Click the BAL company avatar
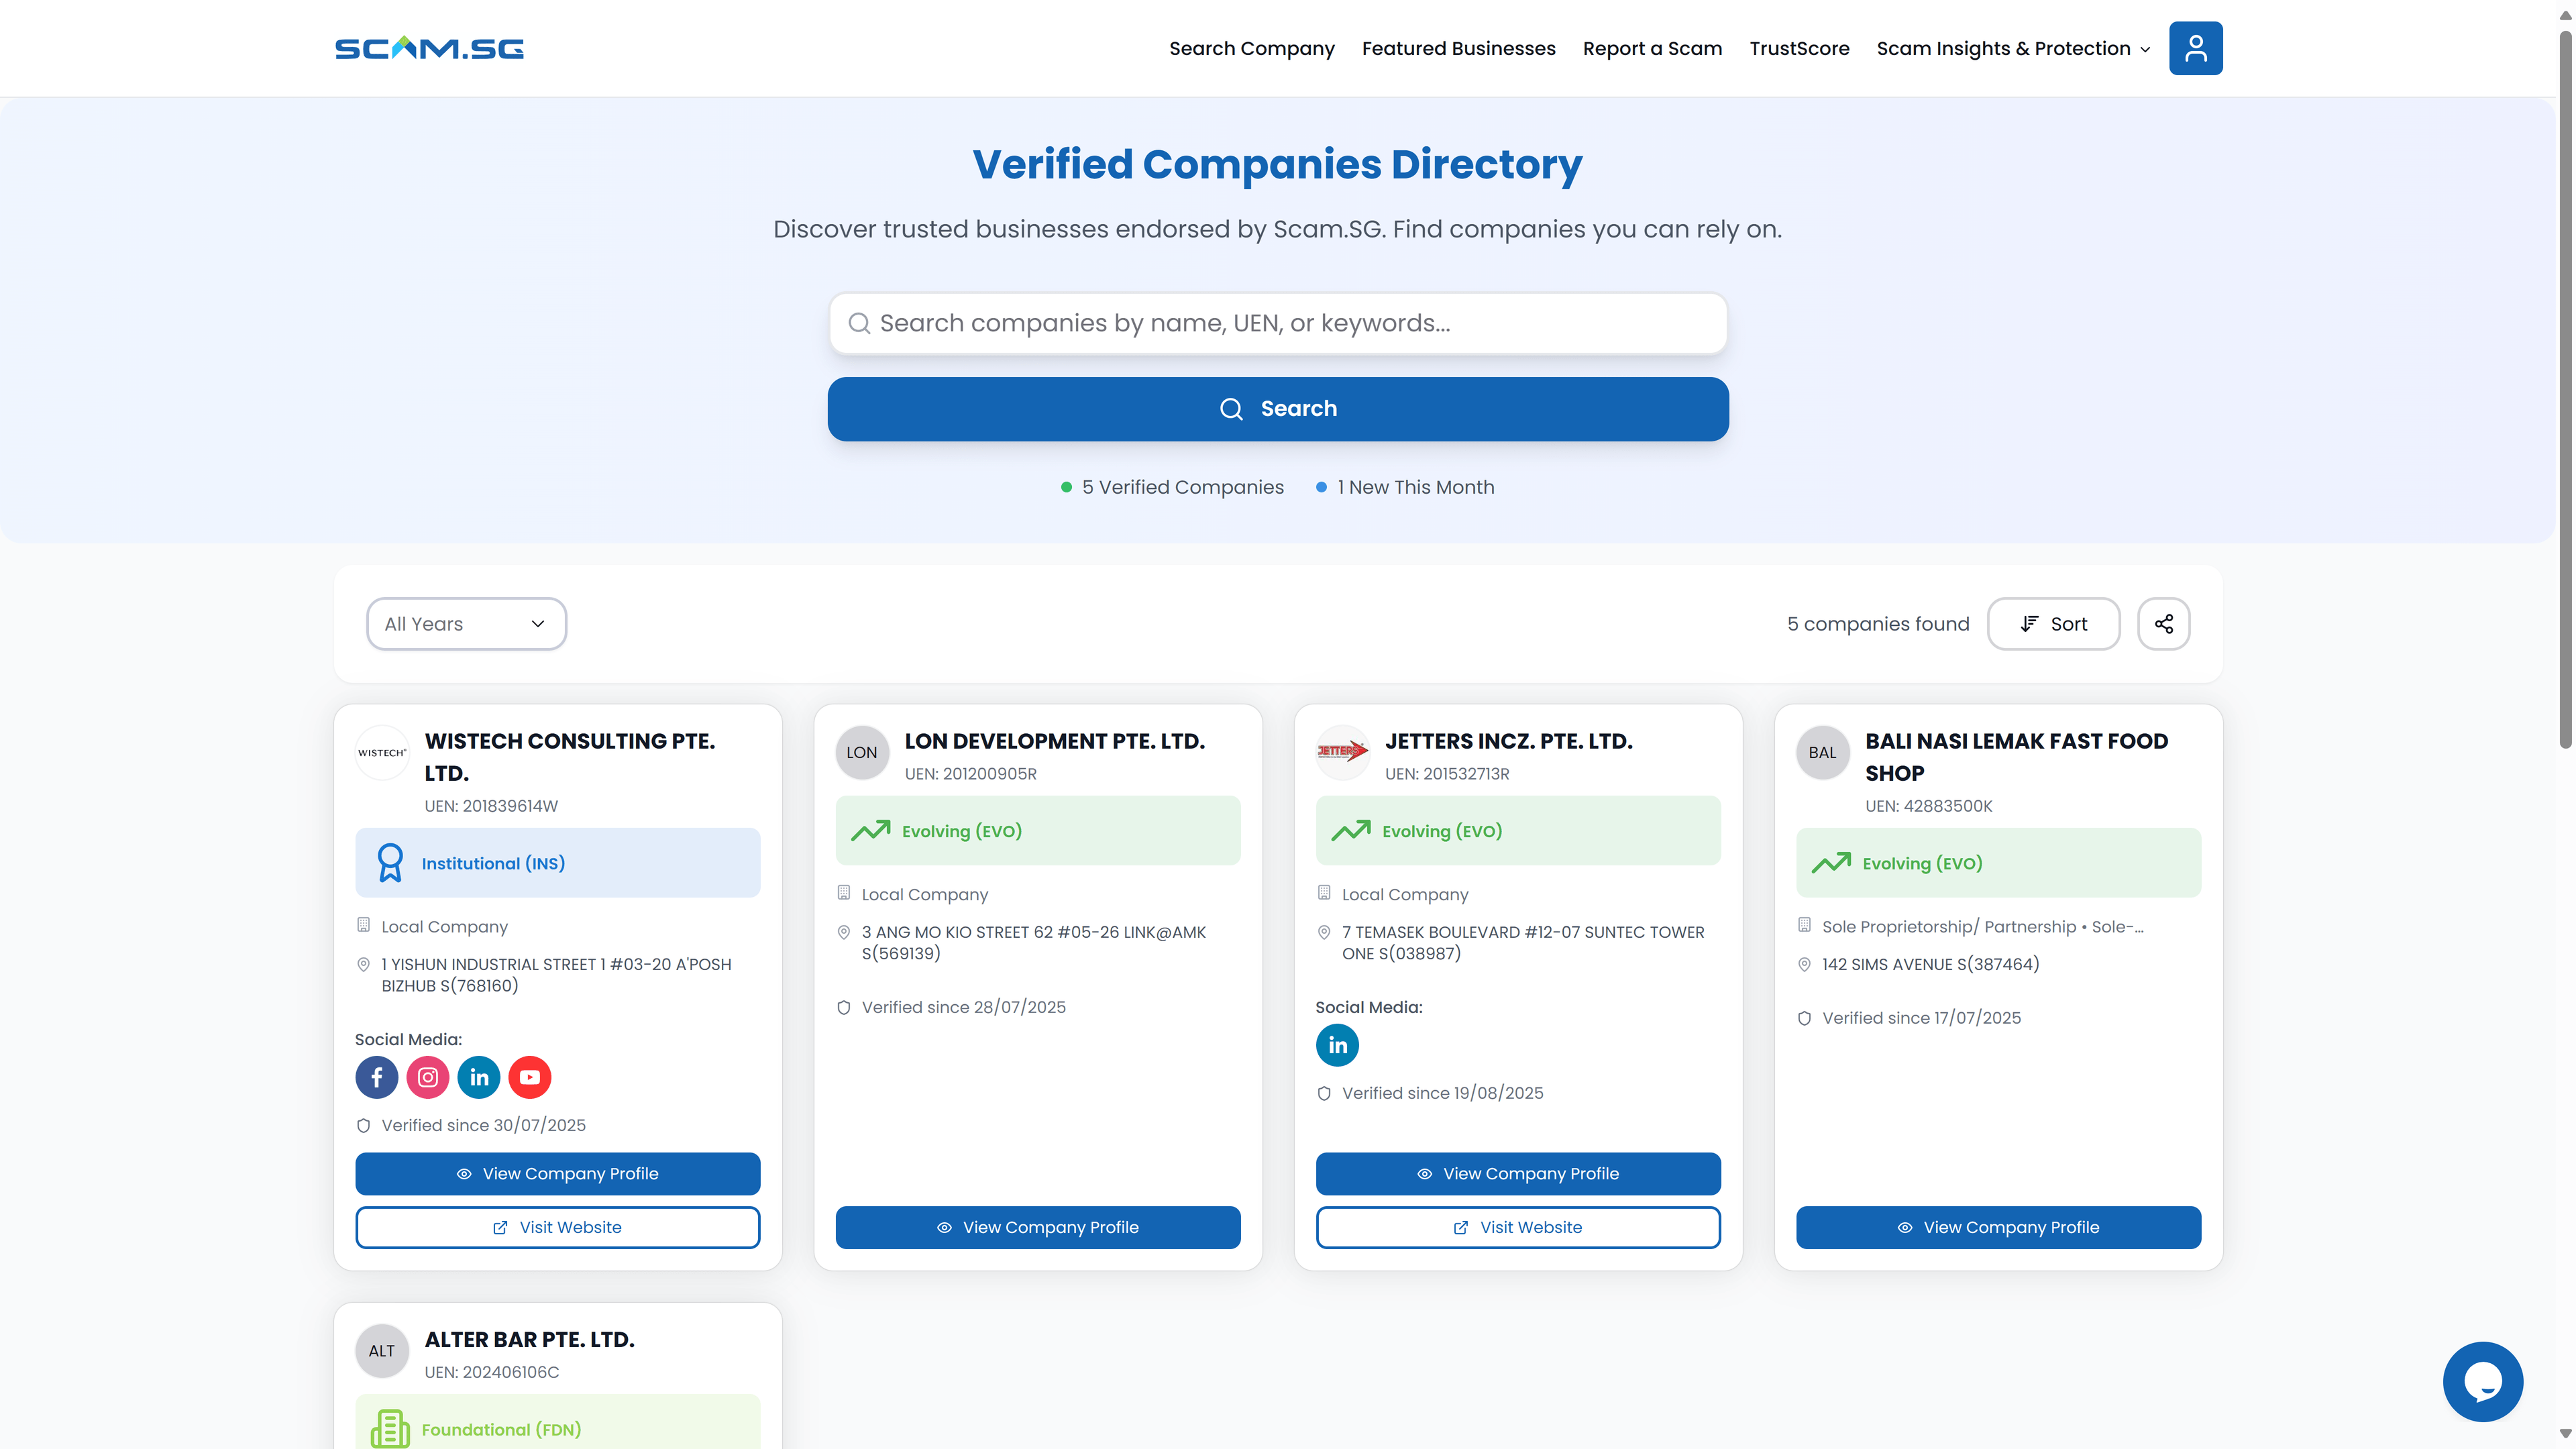This screenshot has height=1449, width=2576. coord(1822,752)
